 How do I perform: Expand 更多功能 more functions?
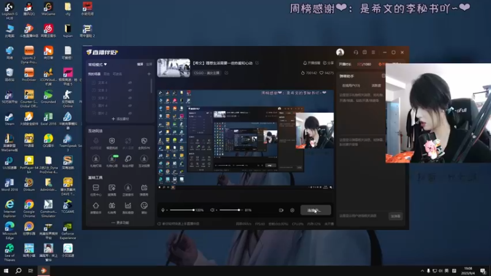(x=120, y=223)
